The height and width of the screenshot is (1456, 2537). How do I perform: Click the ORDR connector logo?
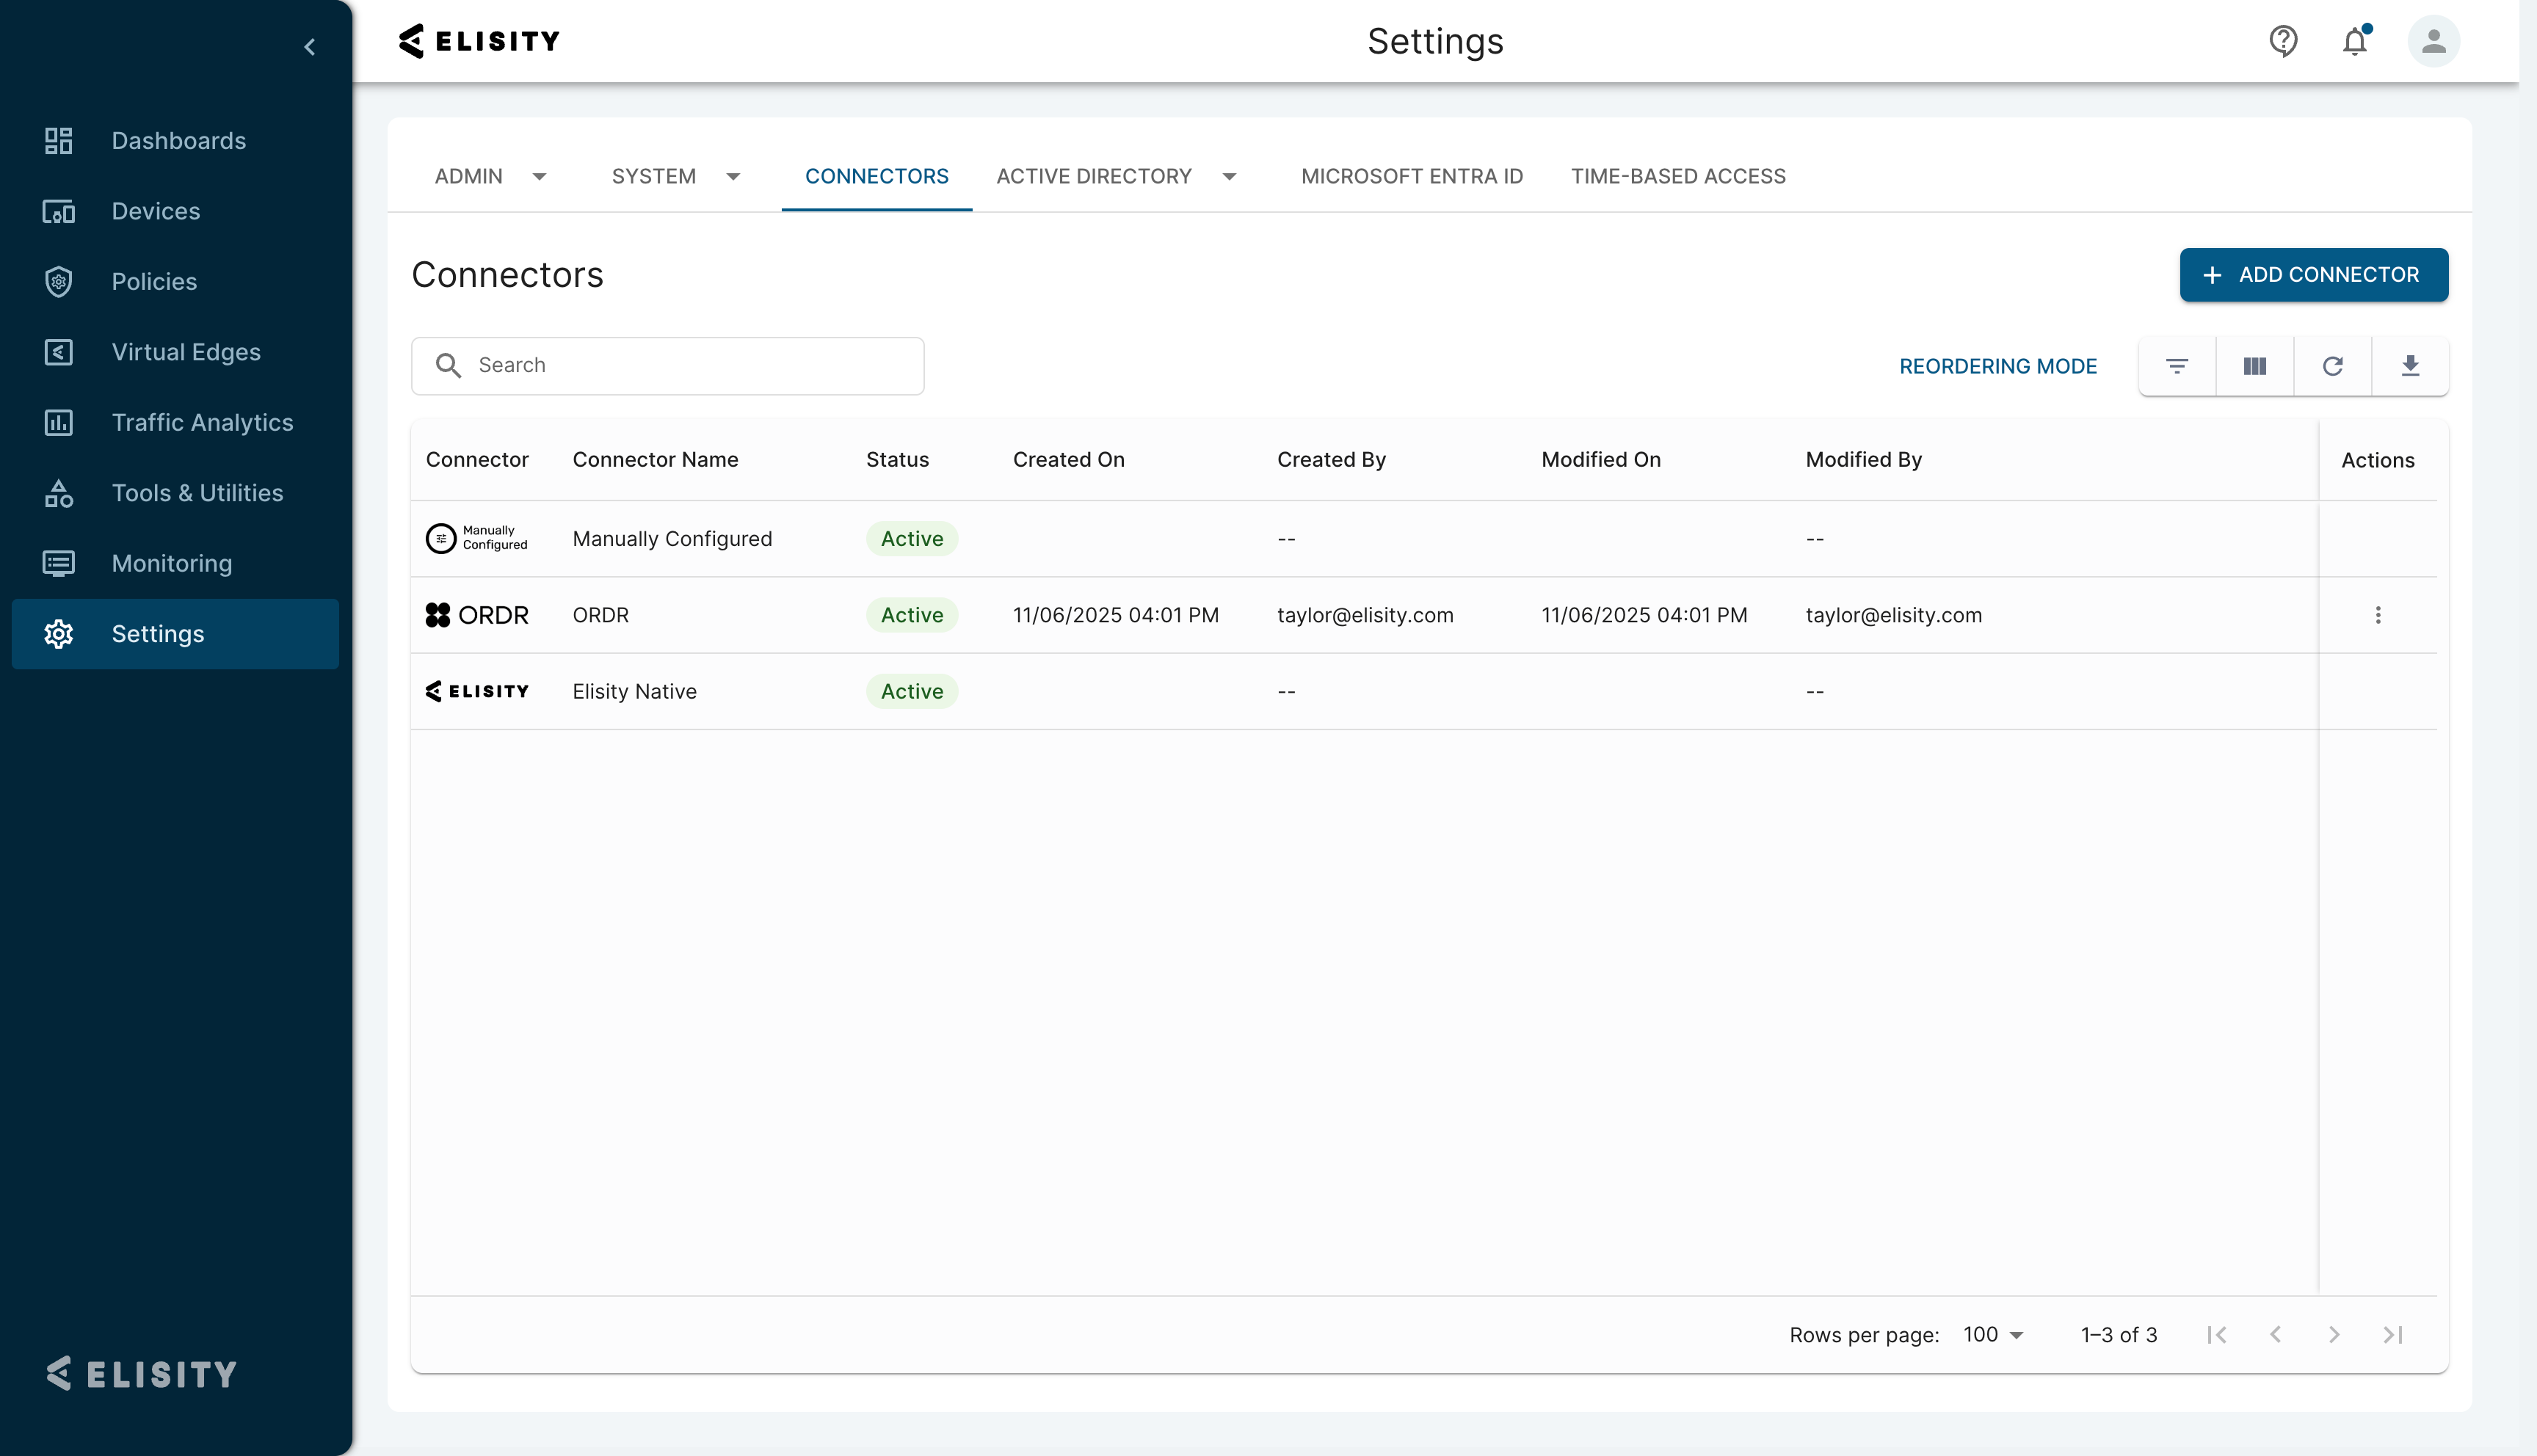[x=477, y=615]
